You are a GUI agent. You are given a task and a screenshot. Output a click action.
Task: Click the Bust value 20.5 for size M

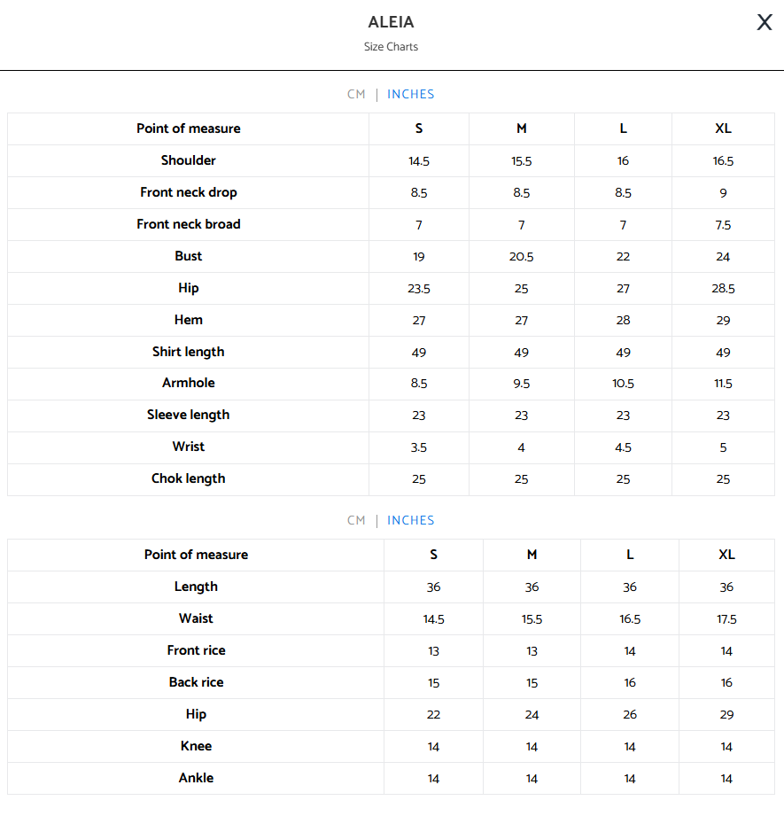coord(521,257)
